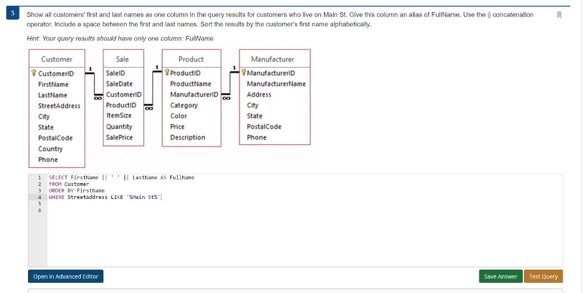585x293 pixels.
Task: Click ItemSize field in Sale table
Action: [x=119, y=115]
